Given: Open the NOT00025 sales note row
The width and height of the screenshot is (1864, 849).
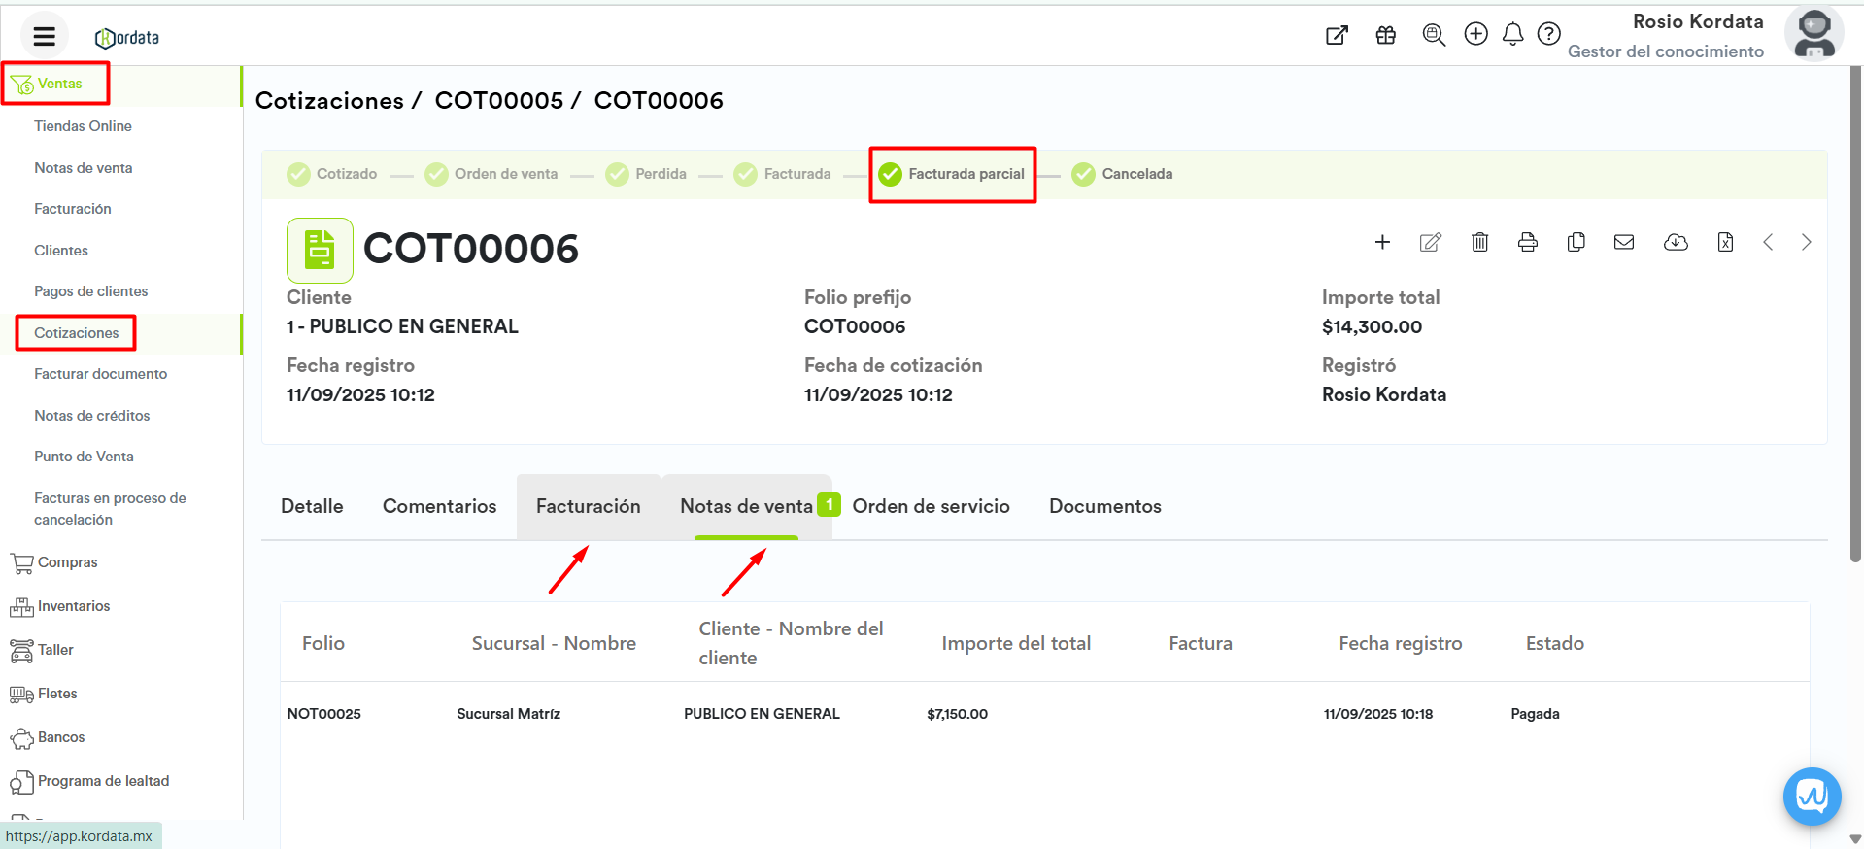Looking at the screenshot, I should coord(324,714).
